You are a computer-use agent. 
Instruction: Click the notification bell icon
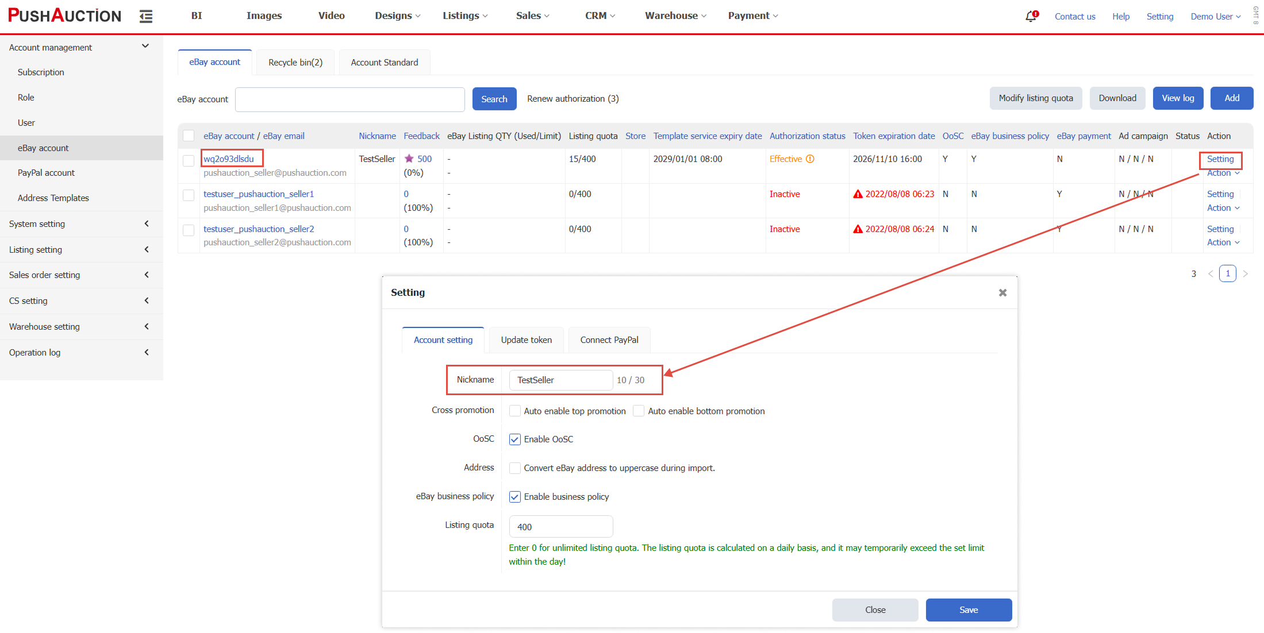pos(1031,16)
